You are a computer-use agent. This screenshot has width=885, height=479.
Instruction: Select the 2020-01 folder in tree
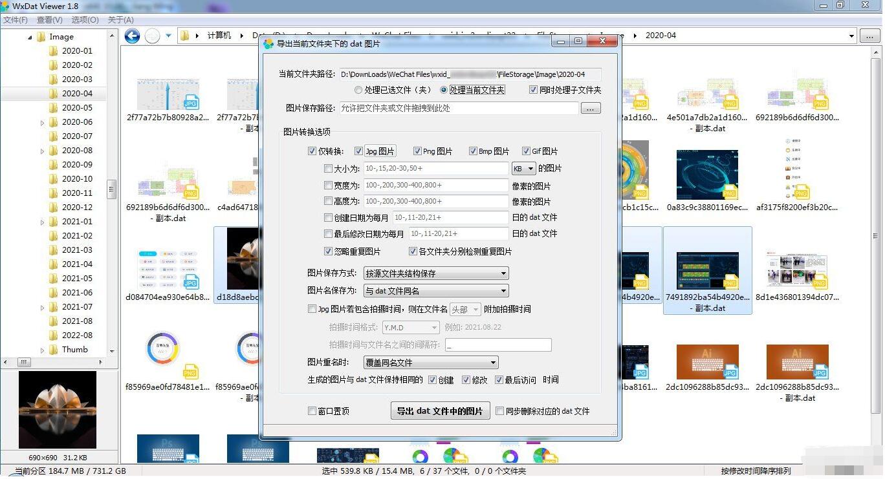[77, 51]
